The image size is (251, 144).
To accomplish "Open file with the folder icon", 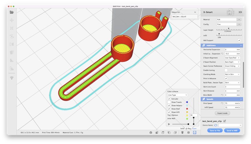I will click(12, 12).
